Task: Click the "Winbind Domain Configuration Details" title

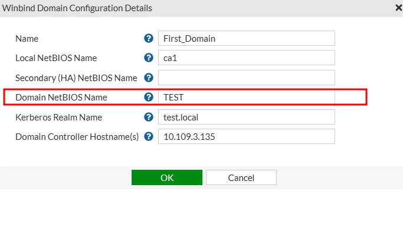Action: click(77, 8)
